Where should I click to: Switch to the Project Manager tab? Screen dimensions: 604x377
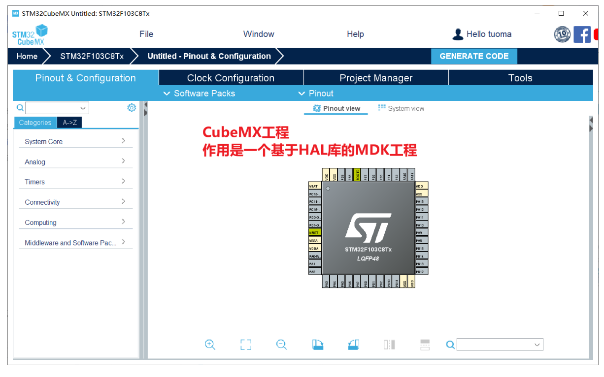376,78
